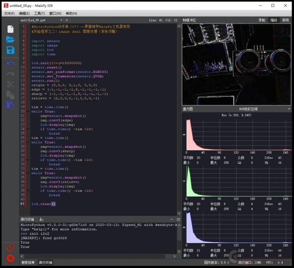Copy selection using the sidebar copy icon
The width and height of the screenshot is (294, 268).
(x=10, y=95)
